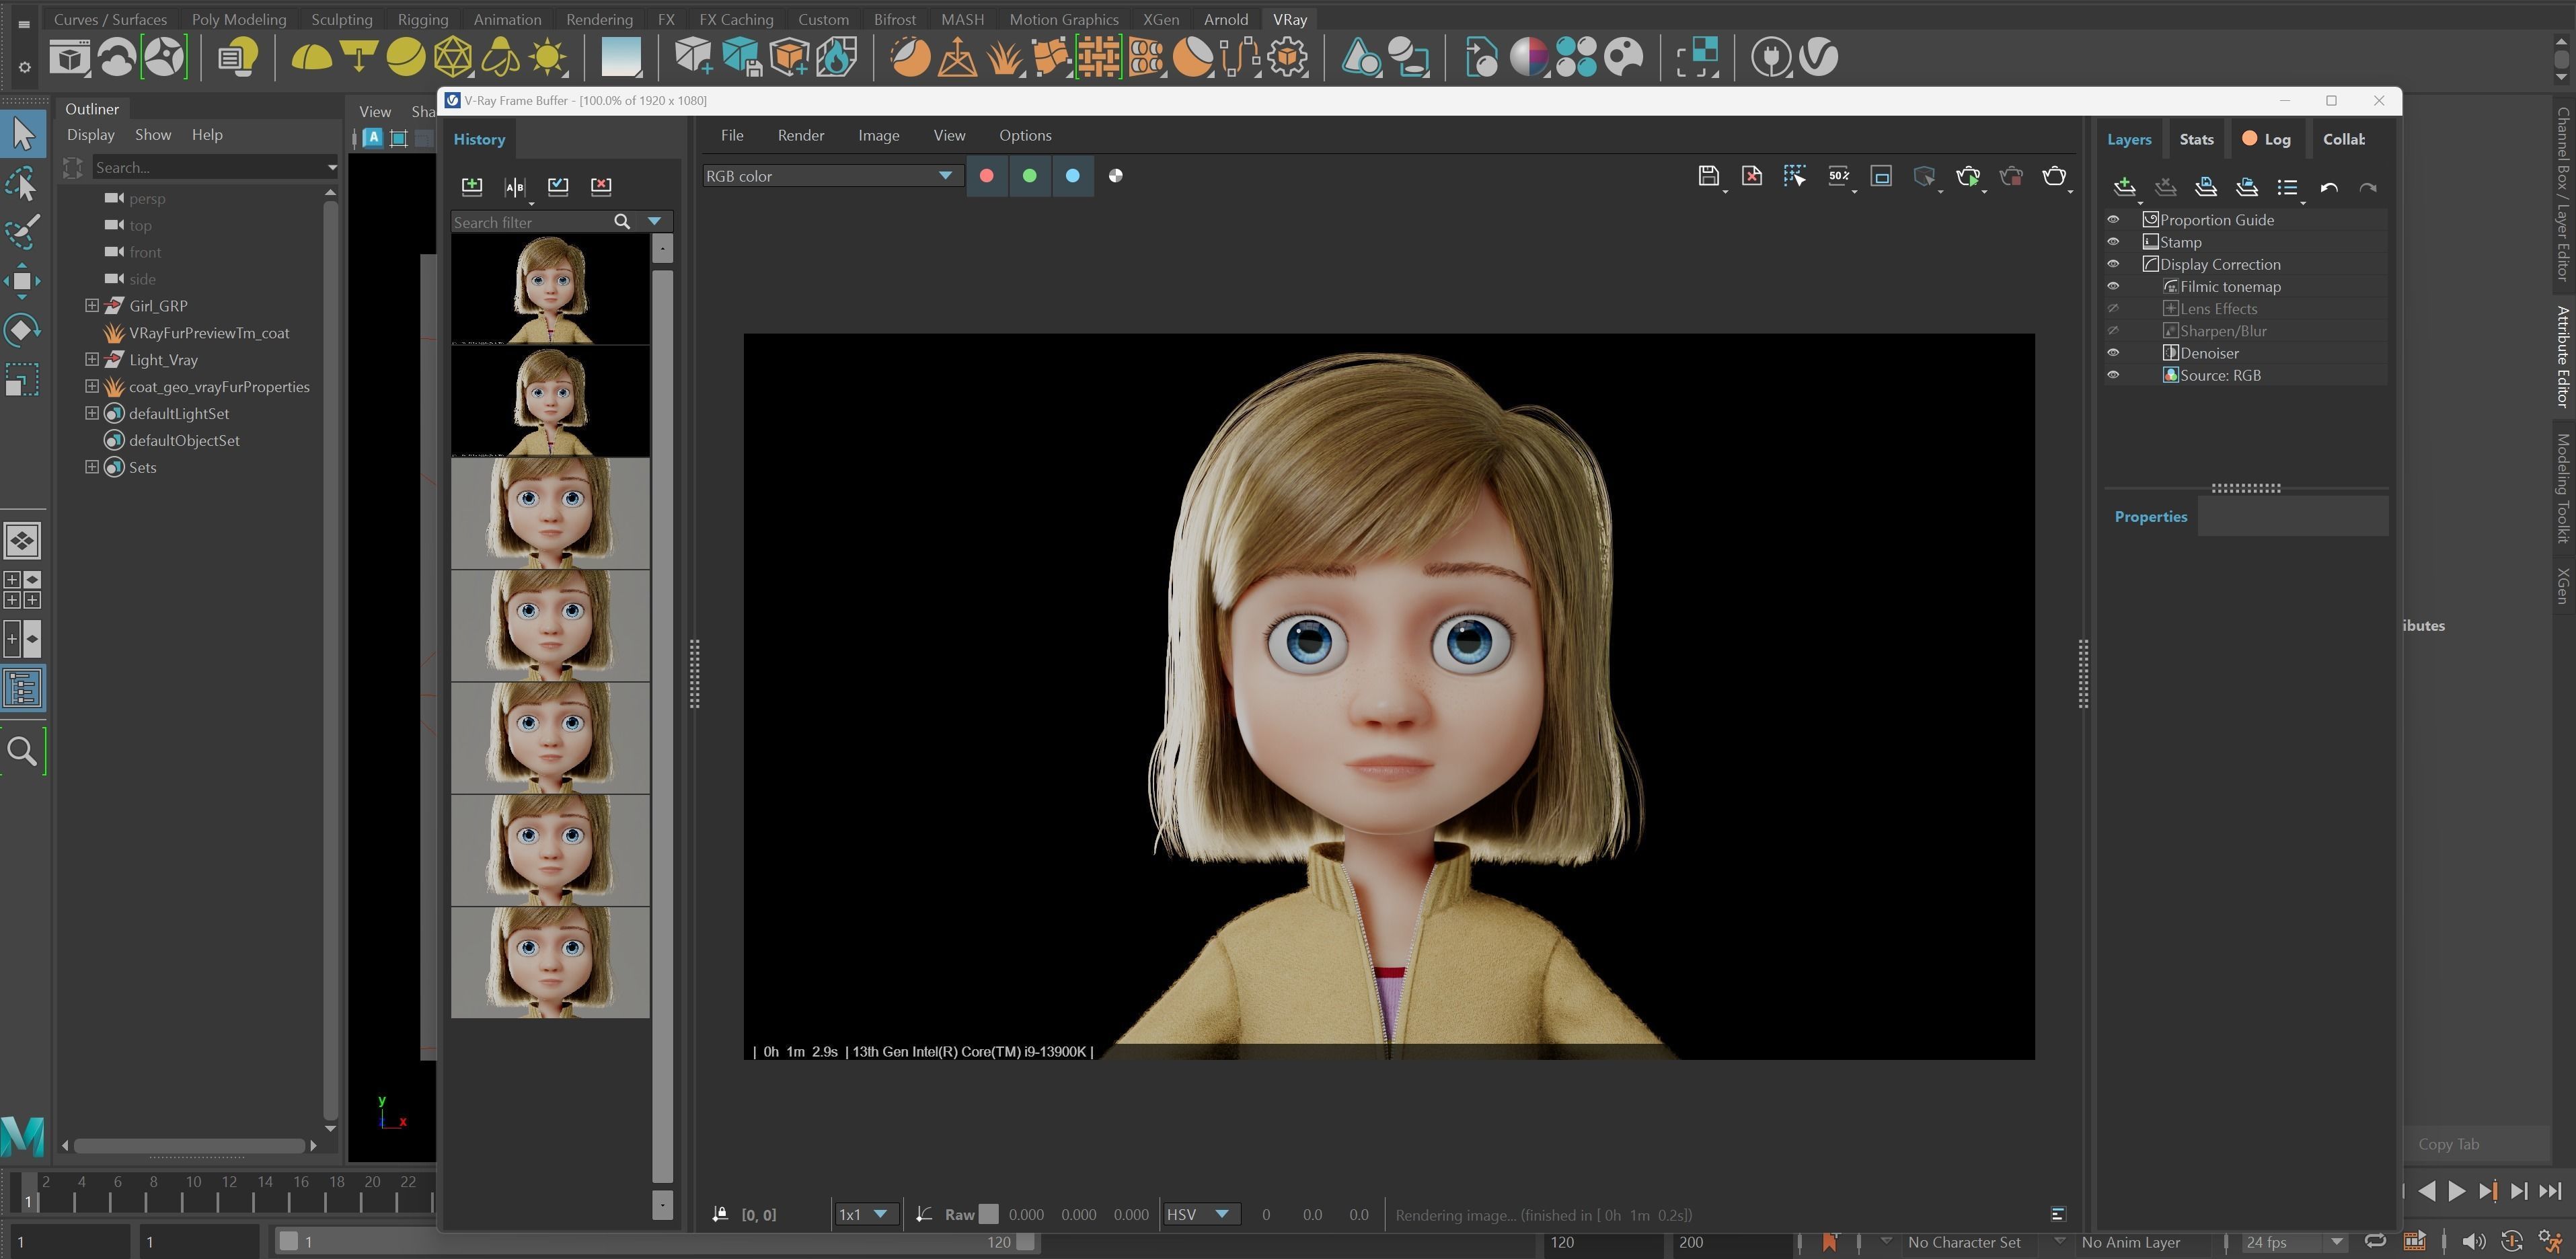
Task: Click the V-Ray fur grass shelf icon
Action: 1004,57
